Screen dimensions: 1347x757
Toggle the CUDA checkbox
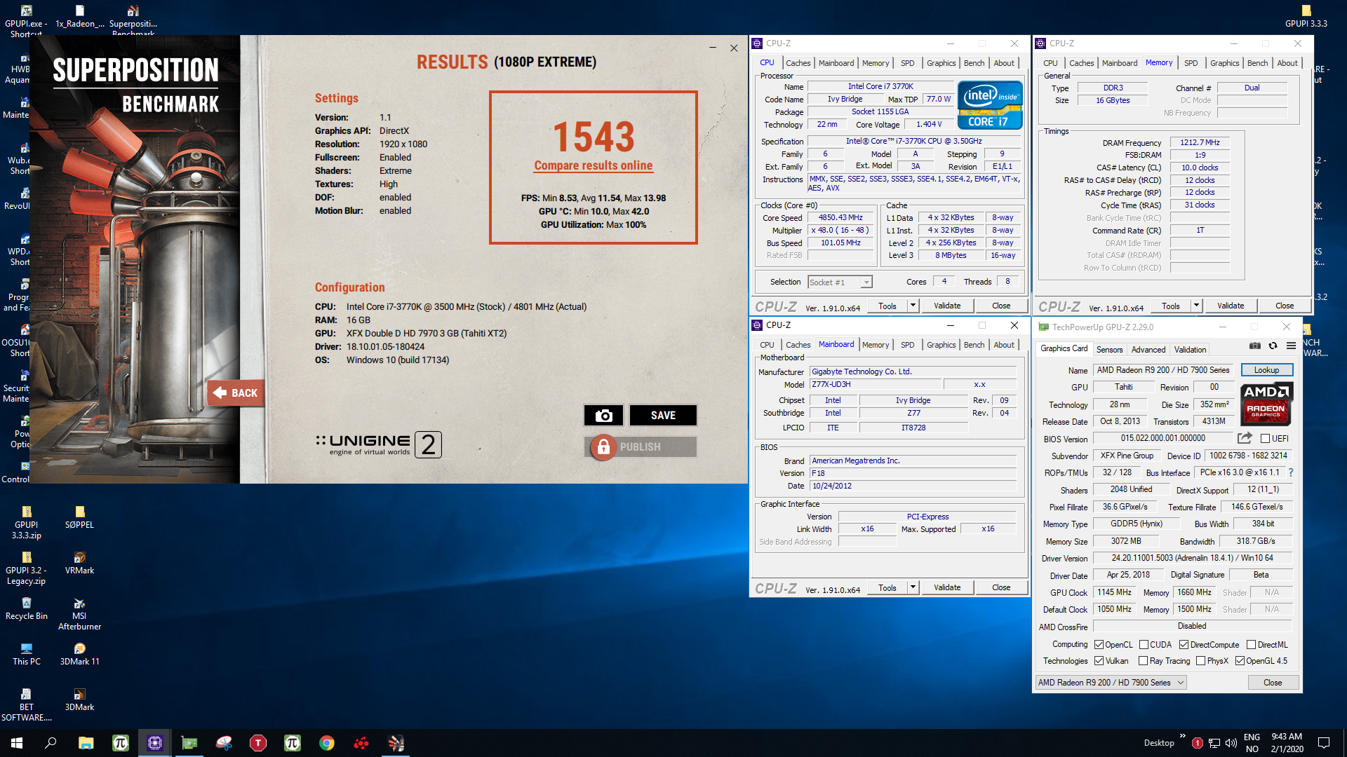coord(1144,645)
